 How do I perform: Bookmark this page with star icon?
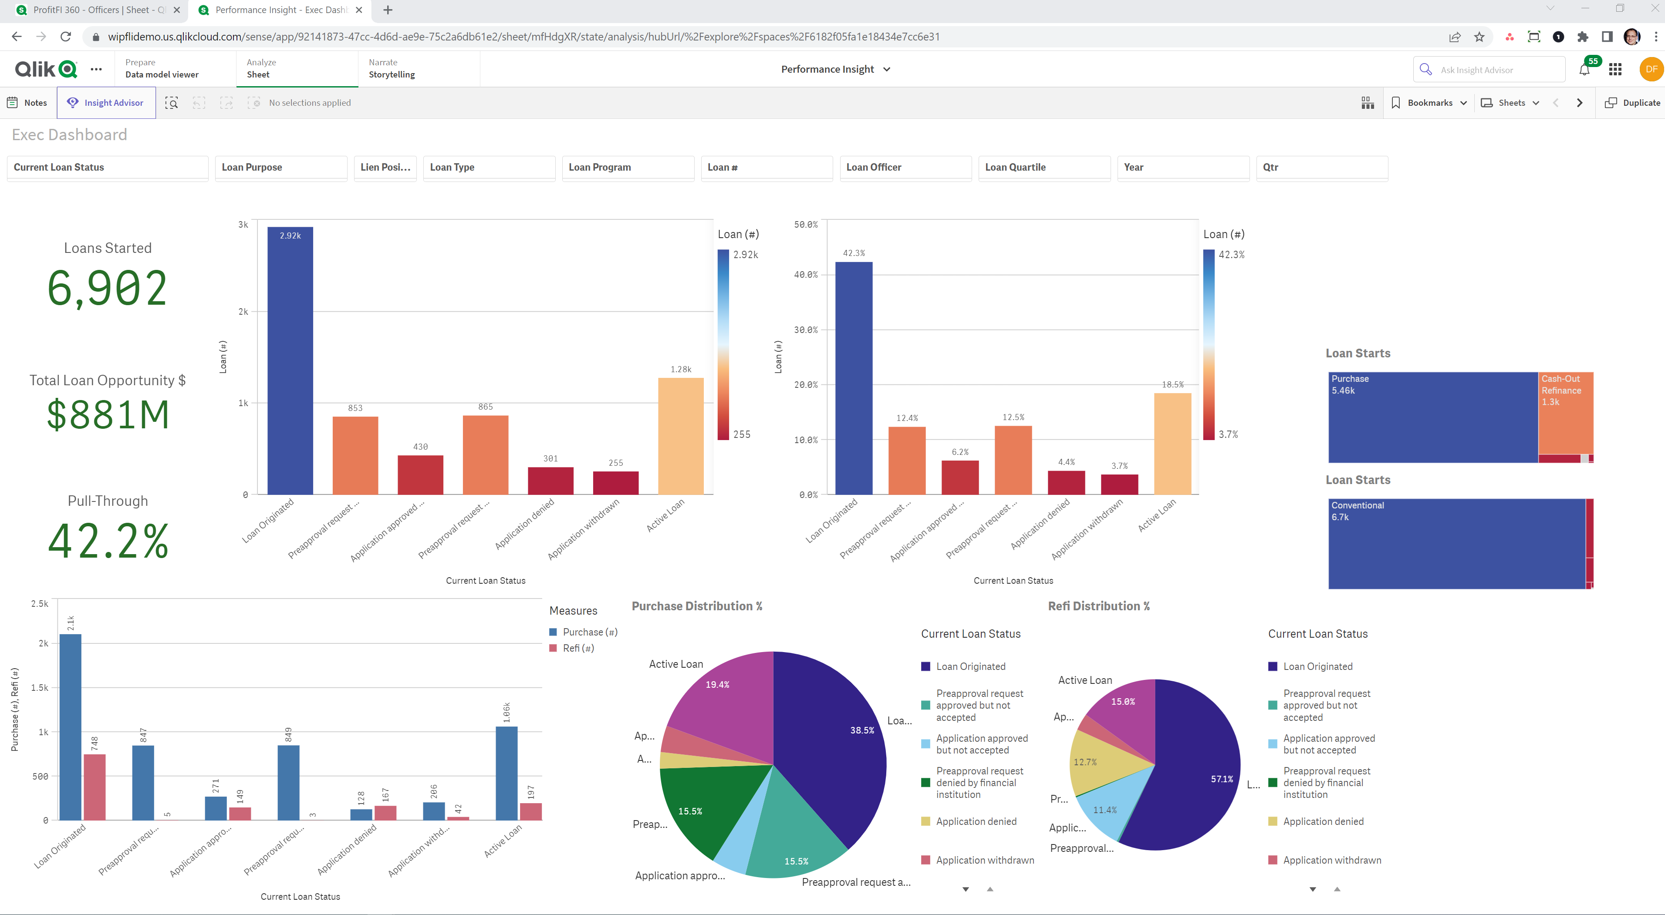coord(1479,37)
